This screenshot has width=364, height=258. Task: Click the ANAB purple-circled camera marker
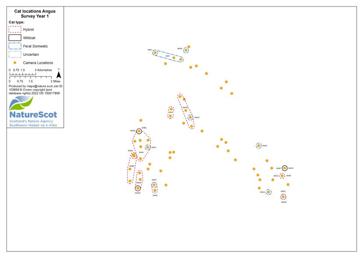coord(283,197)
